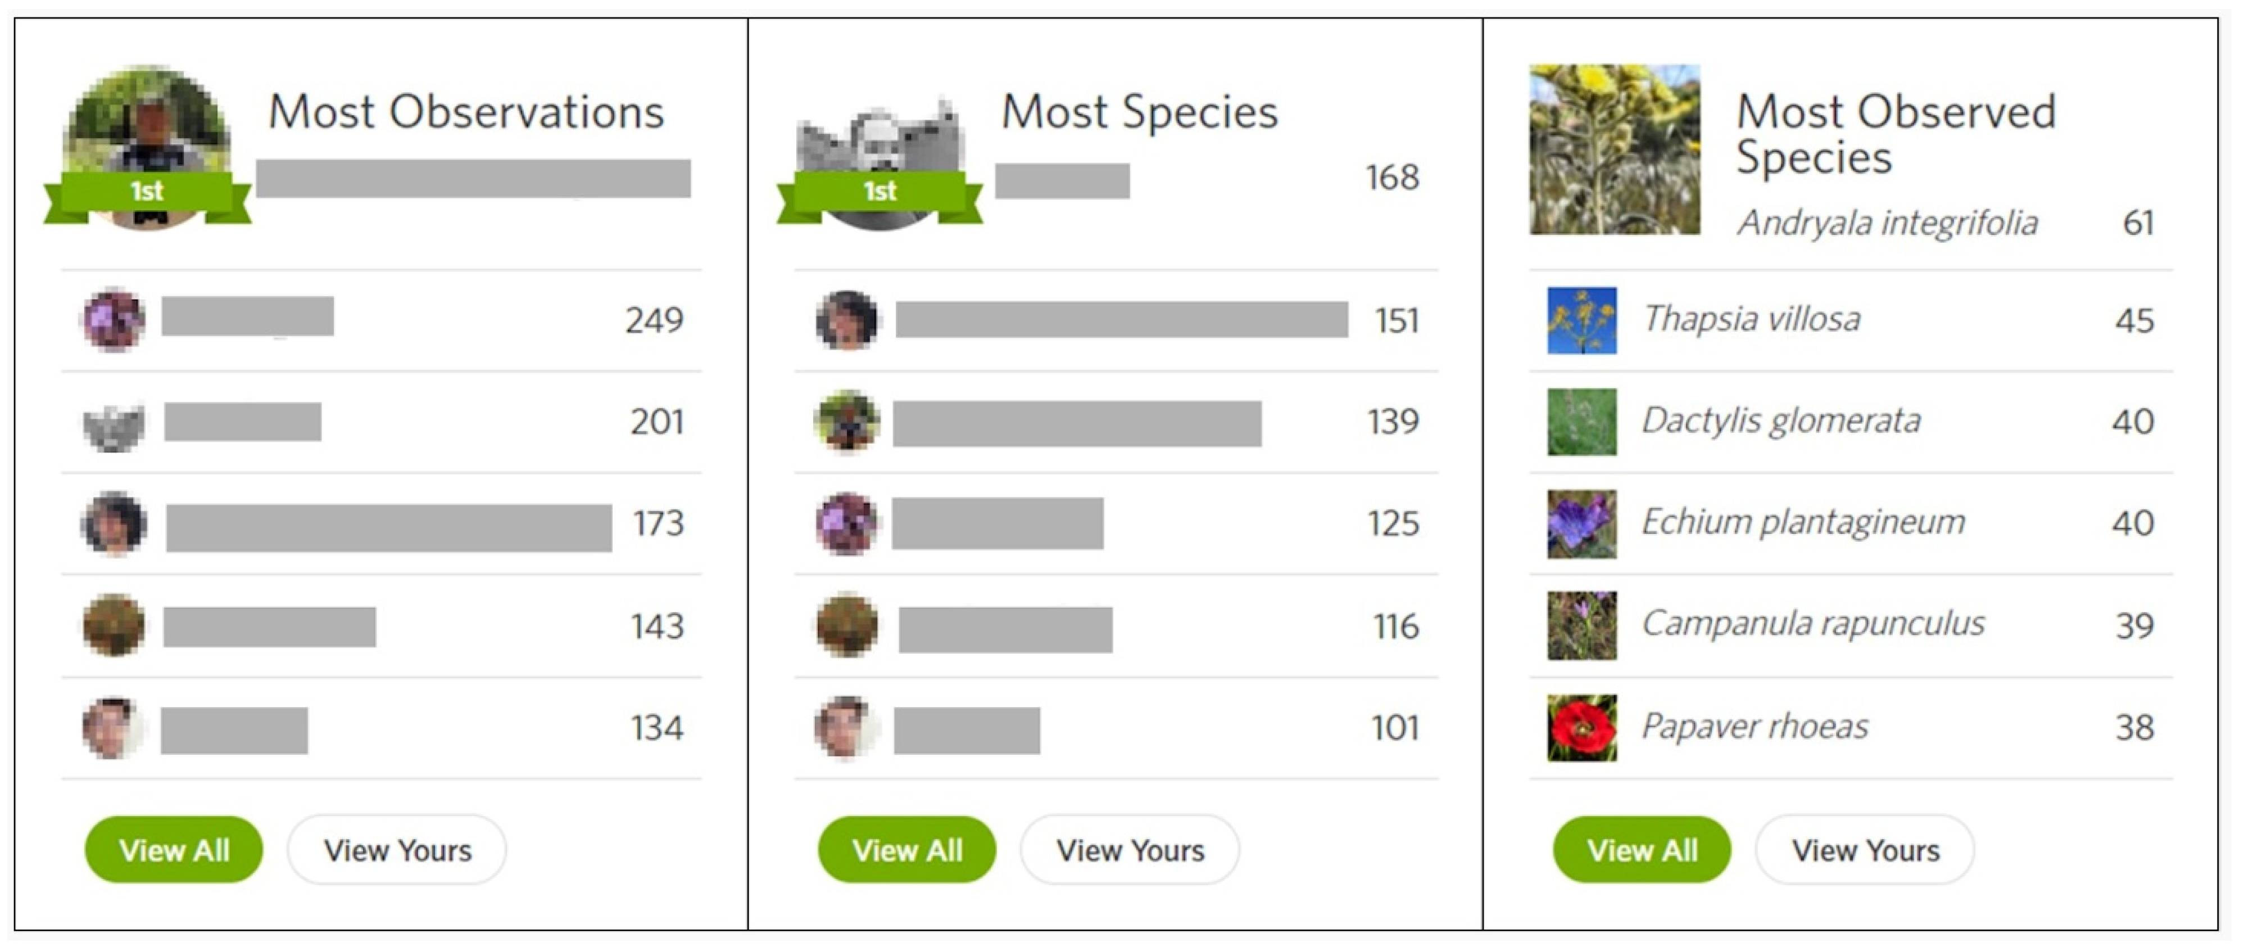Image resolution: width=2244 pixels, height=947 pixels.
Task: Open the Papaver rhoeas species link
Action: (1755, 727)
